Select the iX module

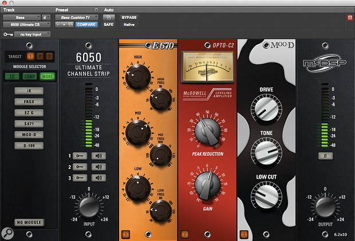pos(29,91)
